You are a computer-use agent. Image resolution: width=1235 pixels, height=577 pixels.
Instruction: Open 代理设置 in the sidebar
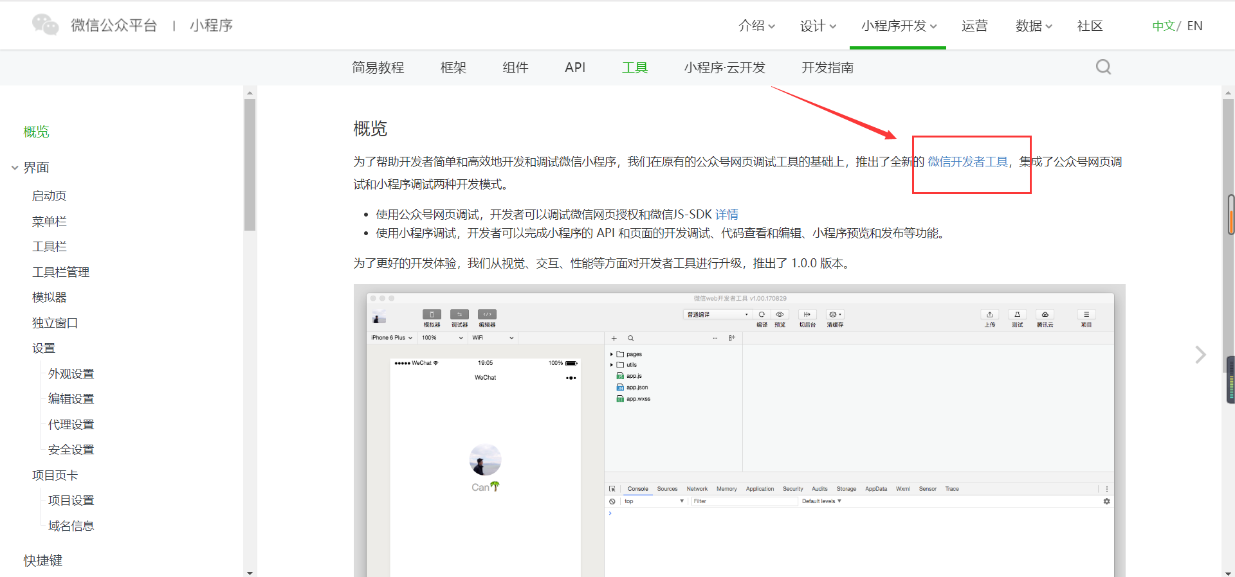(71, 425)
